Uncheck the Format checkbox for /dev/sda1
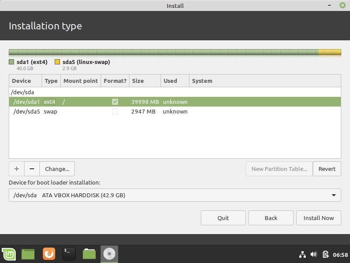The width and height of the screenshot is (350, 263). coord(115,101)
